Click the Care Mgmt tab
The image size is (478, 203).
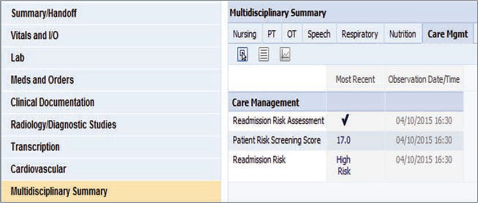click(448, 34)
